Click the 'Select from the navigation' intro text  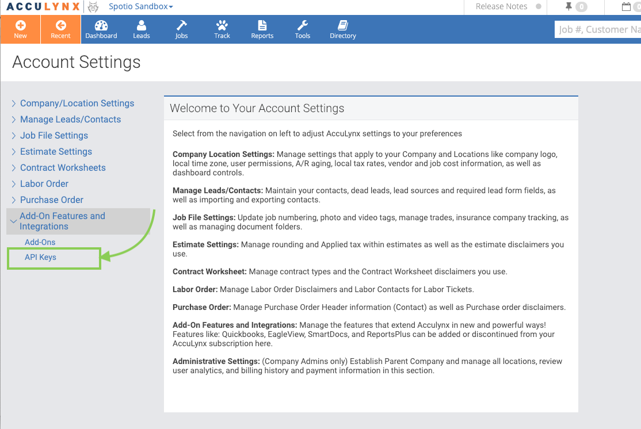(317, 133)
